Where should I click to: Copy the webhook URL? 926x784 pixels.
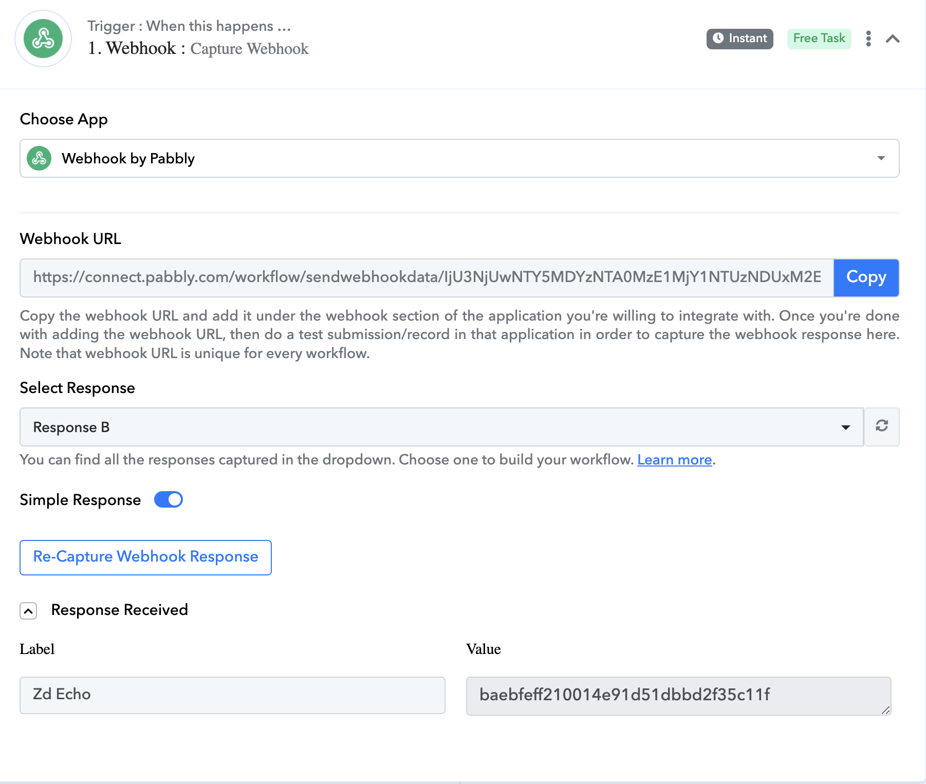point(866,277)
